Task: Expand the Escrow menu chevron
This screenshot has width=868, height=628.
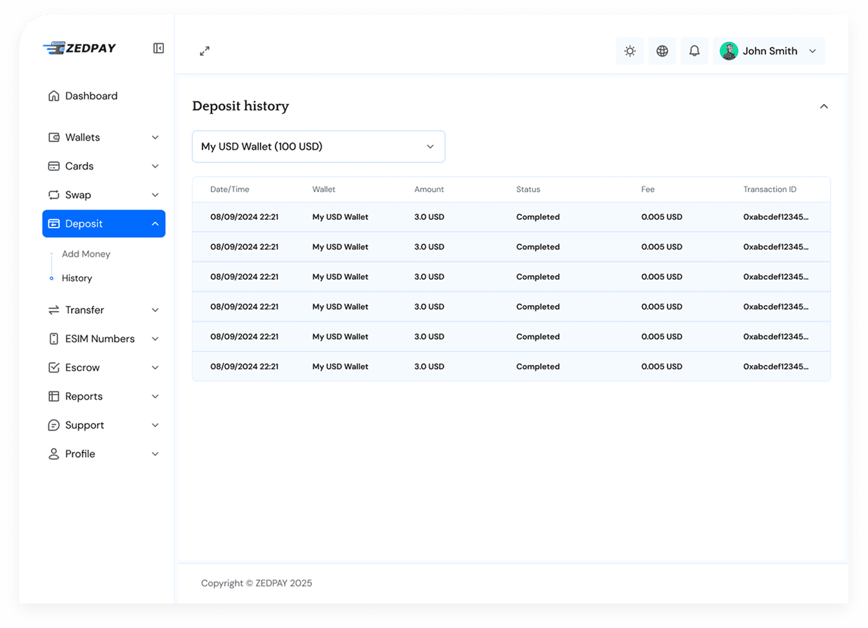Action: coord(155,368)
